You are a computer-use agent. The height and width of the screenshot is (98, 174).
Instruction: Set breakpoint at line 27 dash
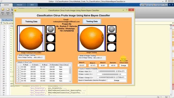pos(6,86)
